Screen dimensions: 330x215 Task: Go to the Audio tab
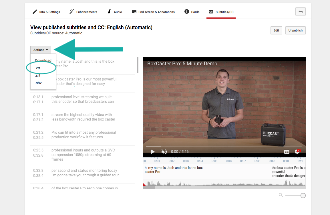115,12
